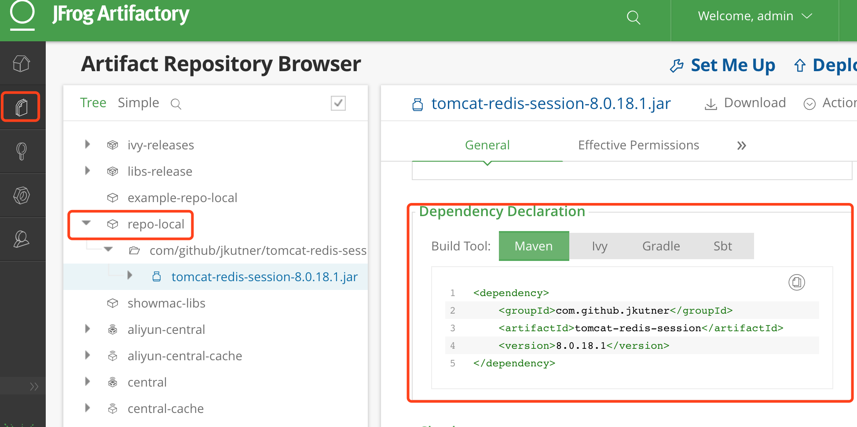Image resolution: width=857 pixels, height=427 pixels.
Task: Toggle the checkbox in the tree header
Action: 338,103
